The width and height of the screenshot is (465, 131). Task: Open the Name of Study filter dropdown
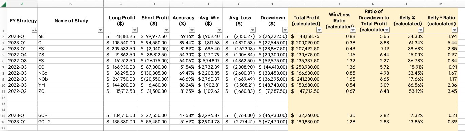[x=100, y=30]
